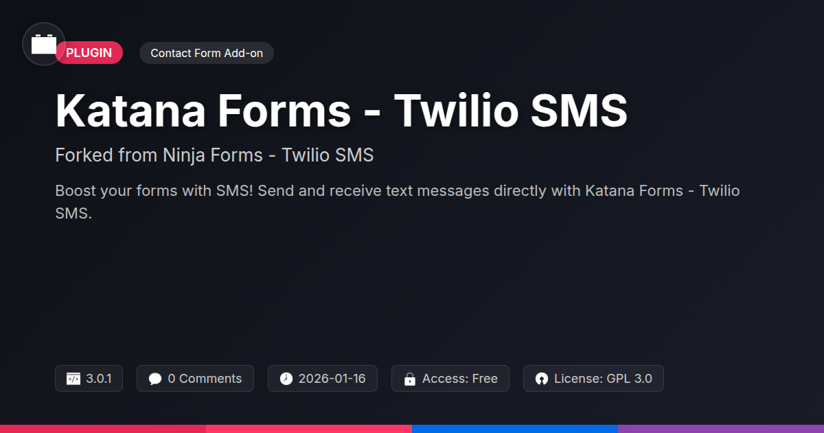Click the Forked from Ninja Forms subtitle

tap(214, 155)
